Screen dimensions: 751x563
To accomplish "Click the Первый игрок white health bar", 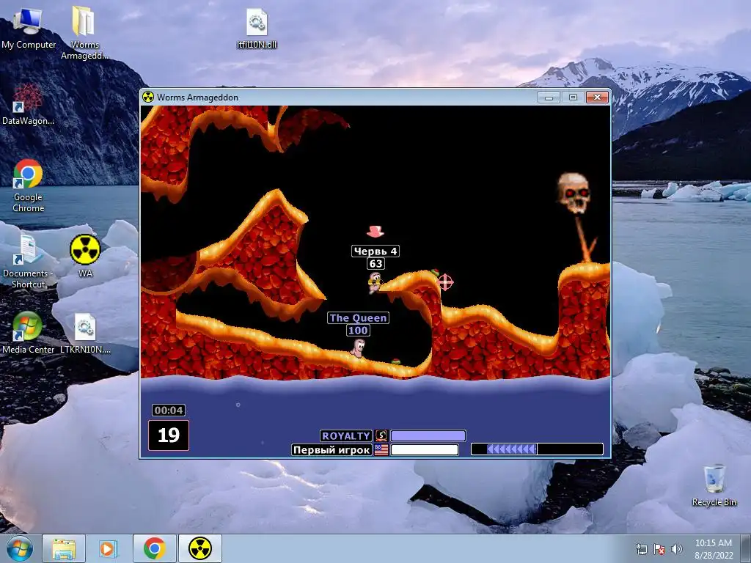I will [x=425, y=449].
